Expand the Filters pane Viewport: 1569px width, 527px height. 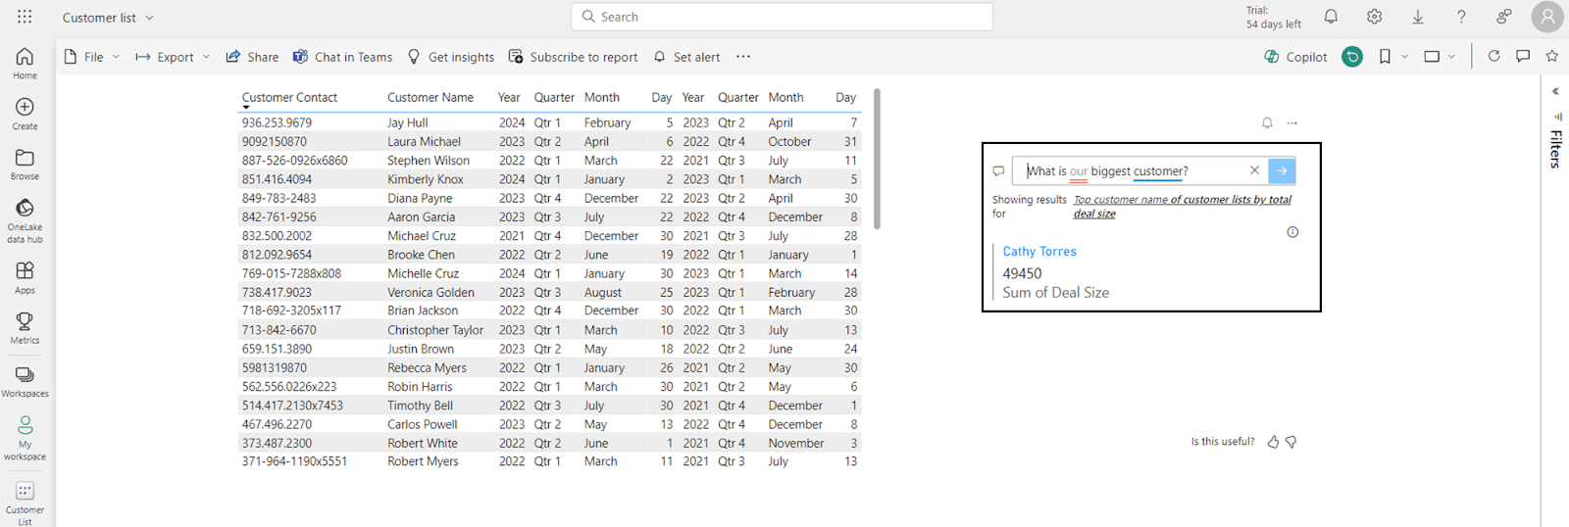(1555, 91)
